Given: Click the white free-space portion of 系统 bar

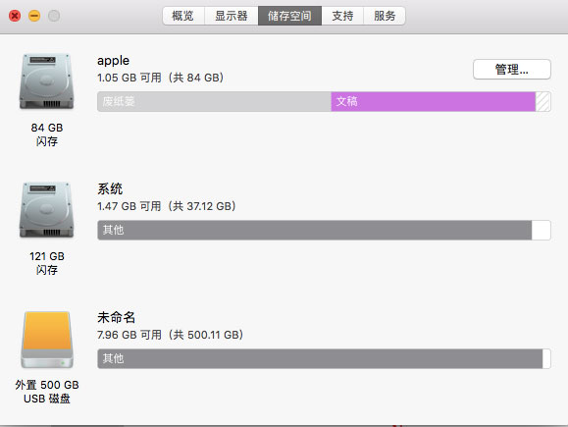Looking at the screenshot, I should point(542,230).
